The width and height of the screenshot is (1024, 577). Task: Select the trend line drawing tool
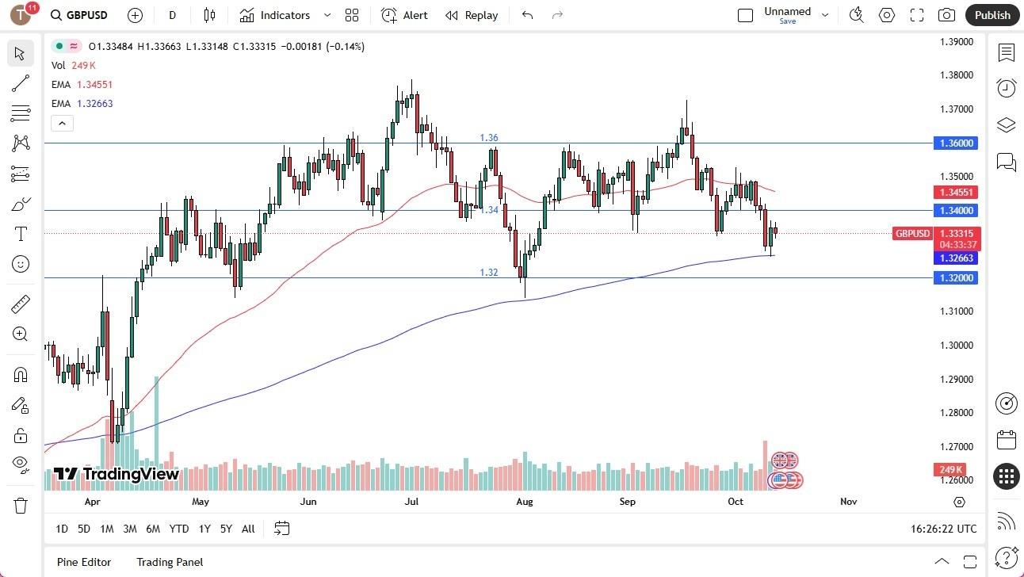click(x=21, y=83)
